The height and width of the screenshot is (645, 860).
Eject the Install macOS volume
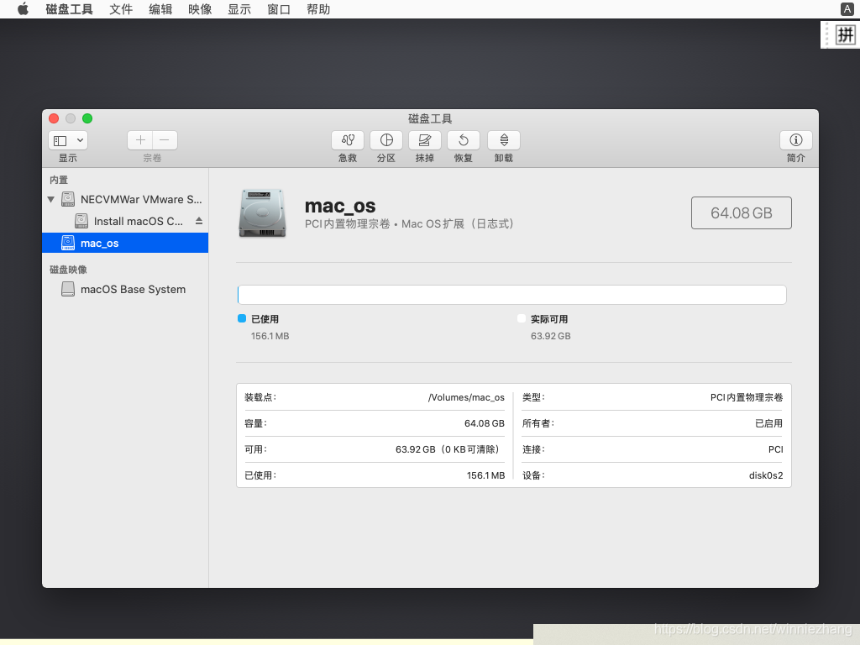(199, 221)
